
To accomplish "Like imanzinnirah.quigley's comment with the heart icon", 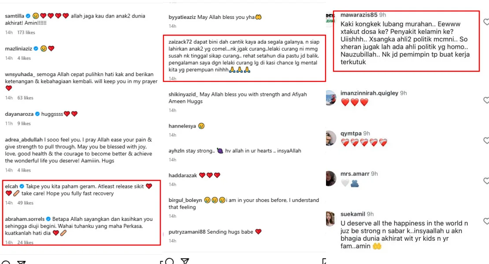I will point(486,100).
